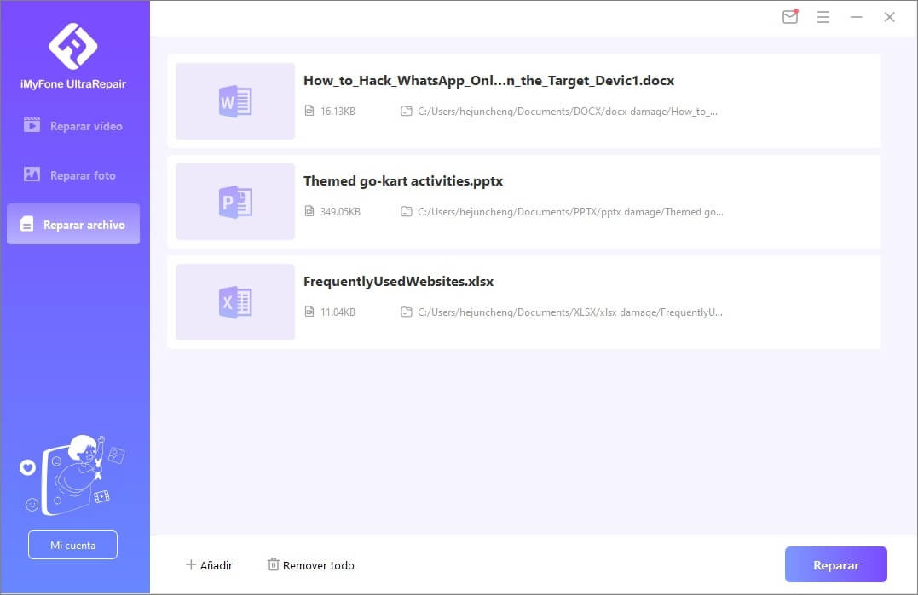The image size is (918, 595).
Task: Click the folder icon next to the docx path
Action: click(407, 111)
